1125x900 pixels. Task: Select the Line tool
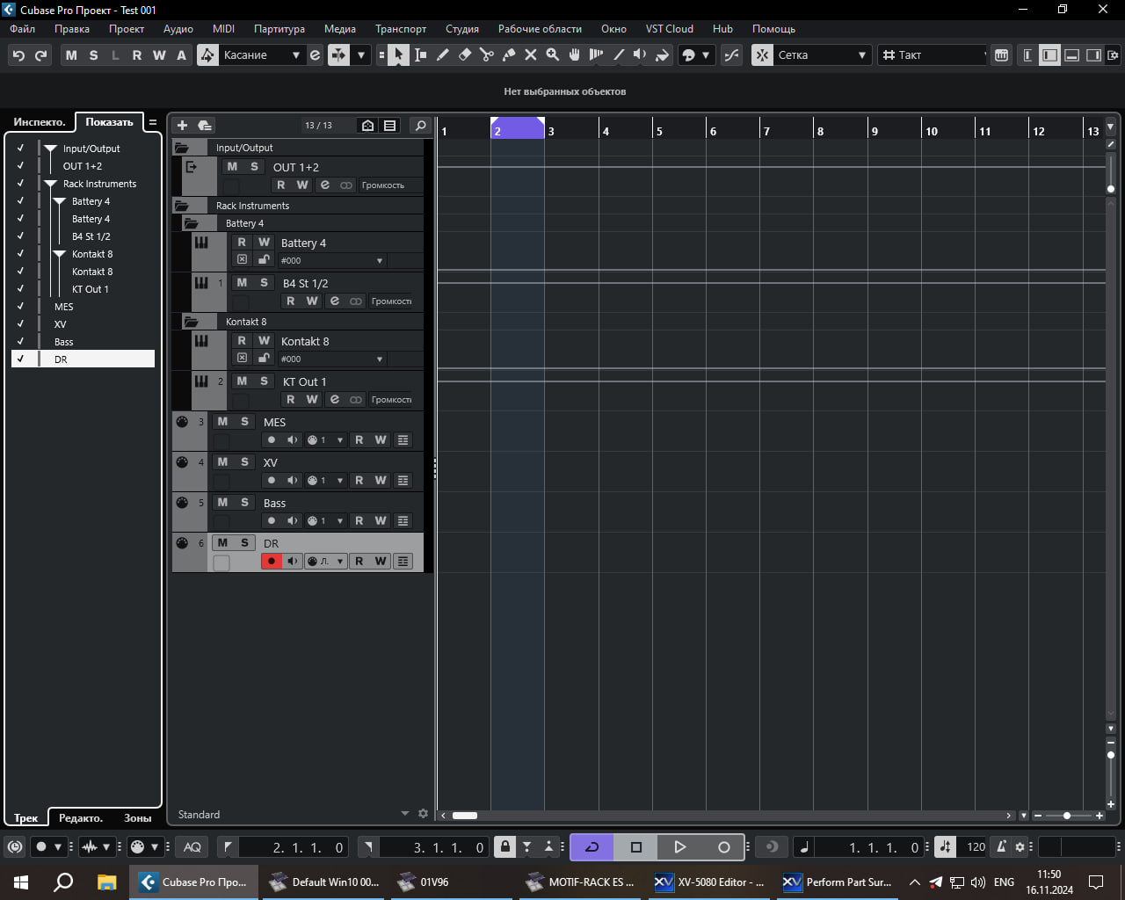point(618,55)
